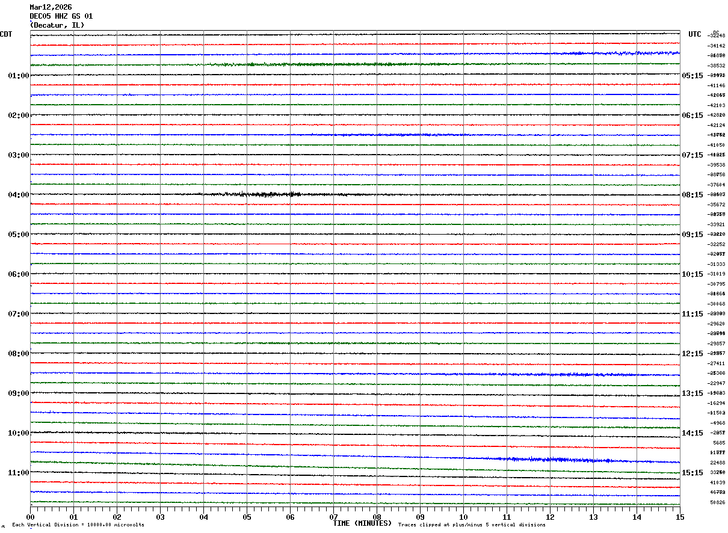Click the location label (Decatur, IL)
This screenshot has height=533, width=728.
pos(57,25)
